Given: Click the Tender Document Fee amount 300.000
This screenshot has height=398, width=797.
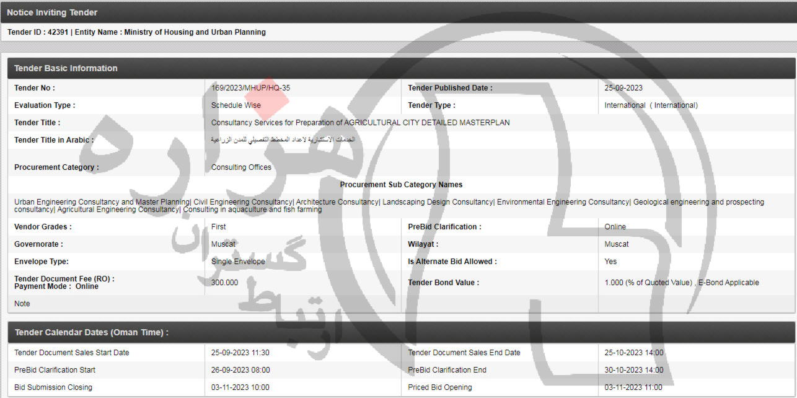Looking at the screenshot, I should click(224, 283).
